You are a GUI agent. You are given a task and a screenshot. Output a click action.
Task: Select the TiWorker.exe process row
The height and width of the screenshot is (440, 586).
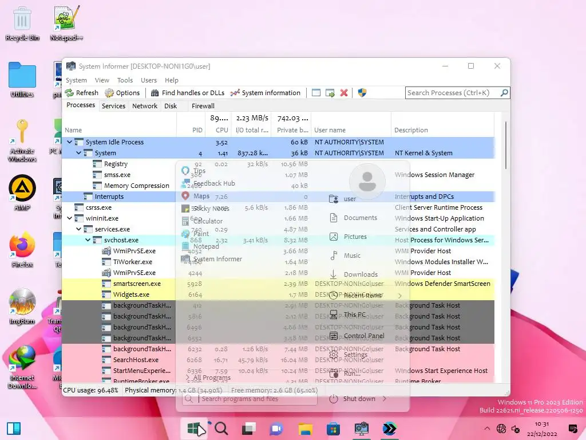[279, 262]
